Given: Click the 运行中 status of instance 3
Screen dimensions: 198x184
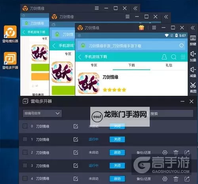Looking at the screenshot, I should [93, 165].
